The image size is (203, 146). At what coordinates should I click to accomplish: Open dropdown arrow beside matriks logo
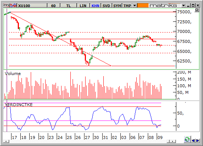[183, 6]
